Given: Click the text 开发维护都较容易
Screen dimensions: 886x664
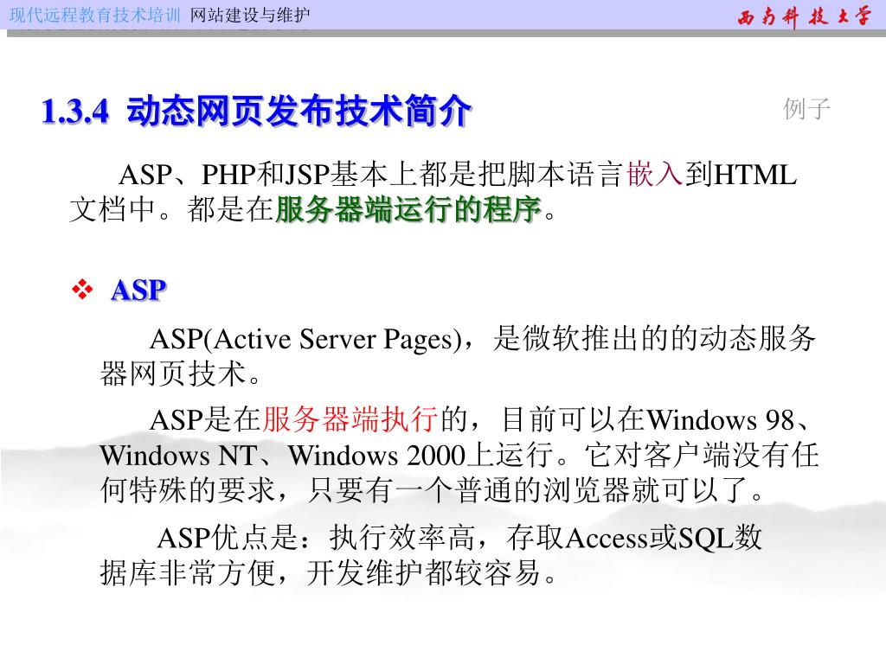Looking at the screenshot, I should 423,572.
